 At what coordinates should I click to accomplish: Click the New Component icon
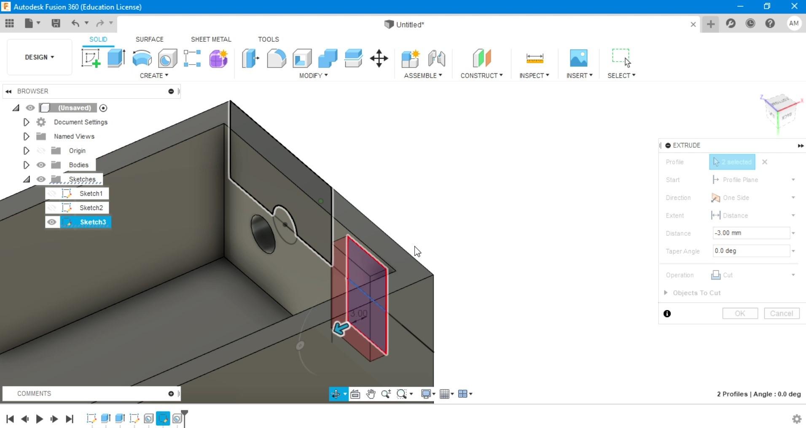(410, 58)
